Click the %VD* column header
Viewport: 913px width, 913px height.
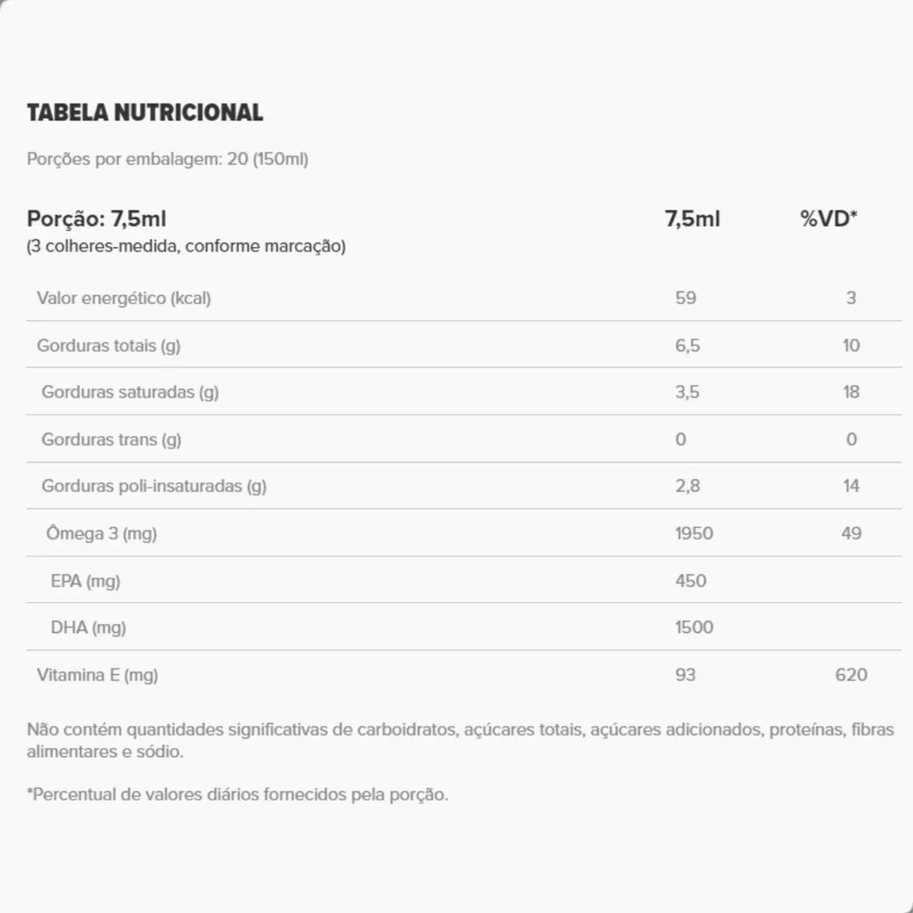pos(828,218)
